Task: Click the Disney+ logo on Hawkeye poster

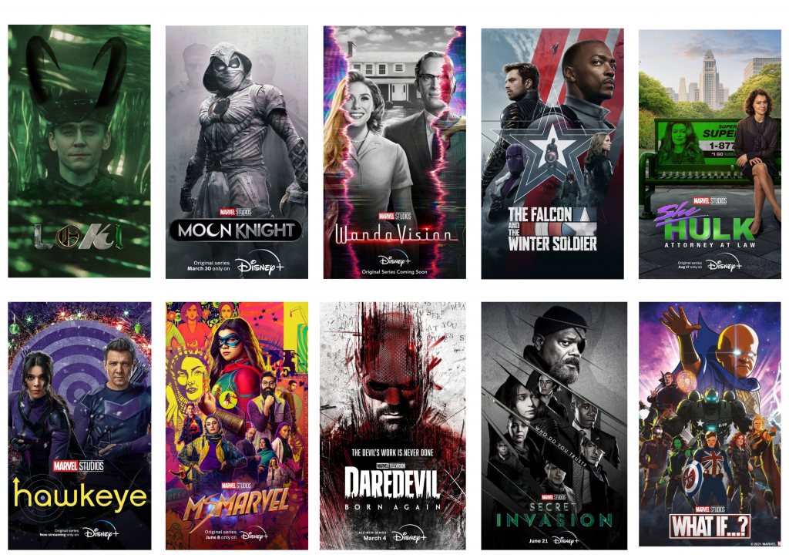Action: pyautogui.click(x=101, y=532)
